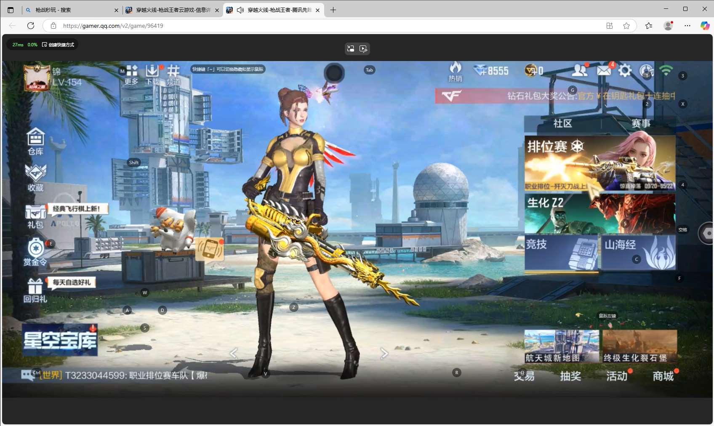The width and height of the screenshot is (714, 426).
Task: Open the 航天城新地图 banner
Action: click(562, 346)
